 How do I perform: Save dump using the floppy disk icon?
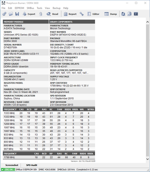click(17, 14)
